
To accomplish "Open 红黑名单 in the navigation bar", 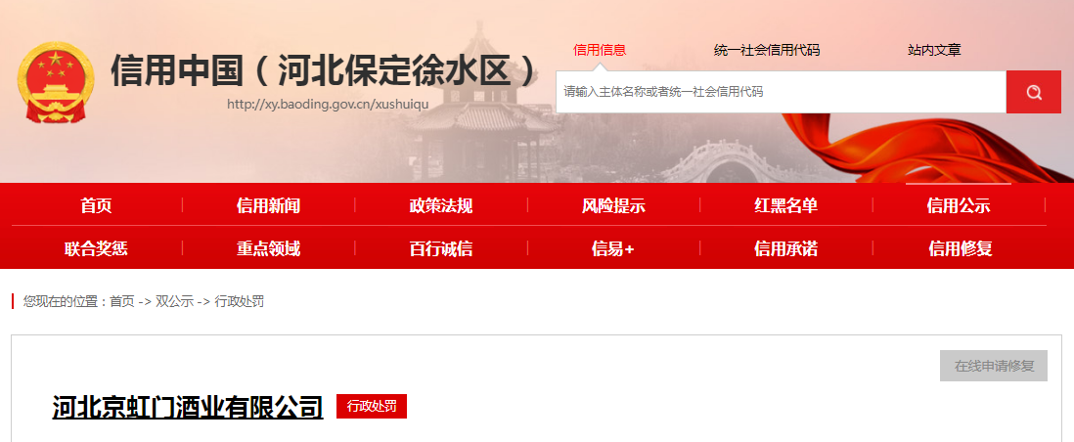I will [786, 205].
